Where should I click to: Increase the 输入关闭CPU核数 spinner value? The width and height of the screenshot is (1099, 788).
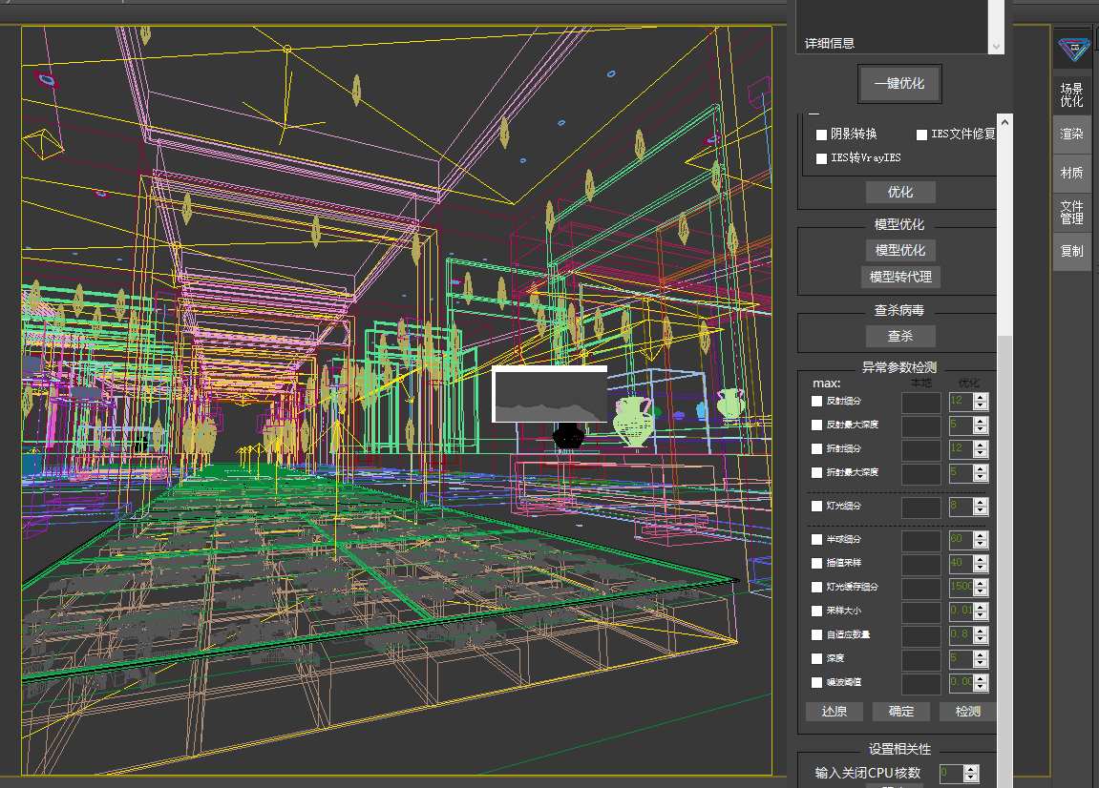[x=971, y=768]
